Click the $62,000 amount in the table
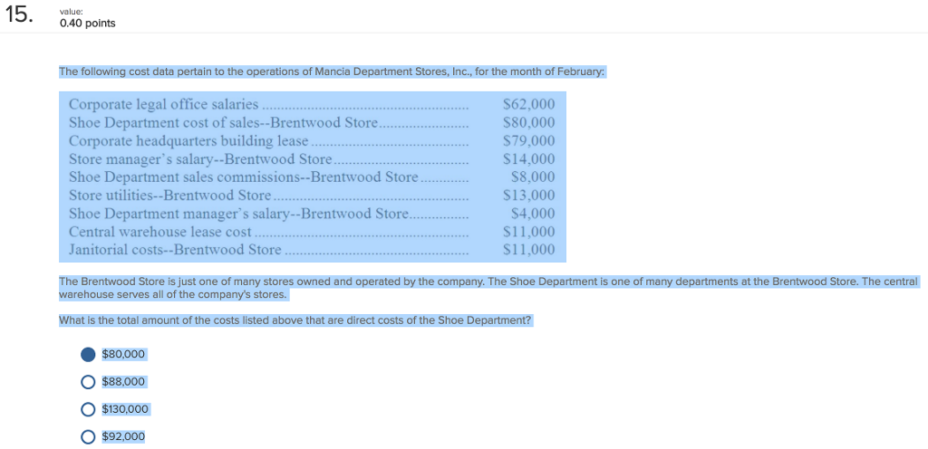The height and width of the screenshot is (449, 928). coord(528,105)
